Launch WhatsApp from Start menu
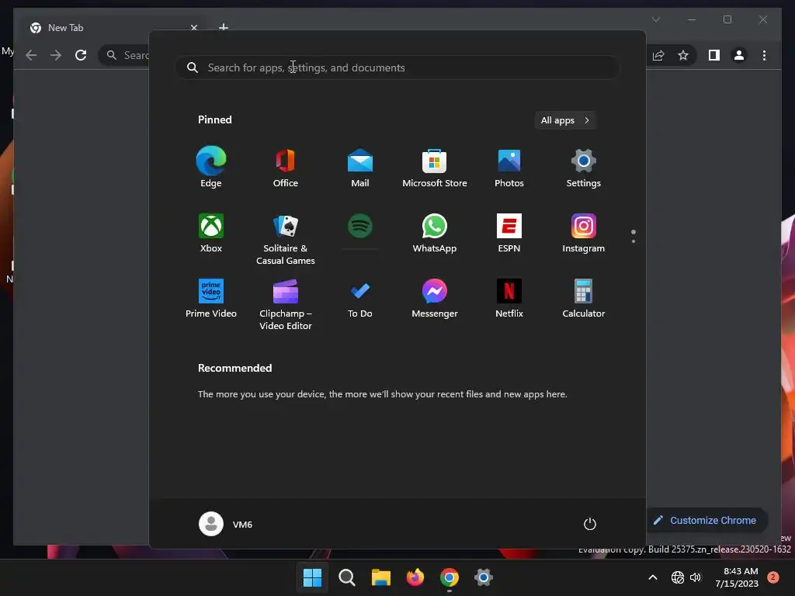This screenshot has width=795, height=596. click(435, 233)
